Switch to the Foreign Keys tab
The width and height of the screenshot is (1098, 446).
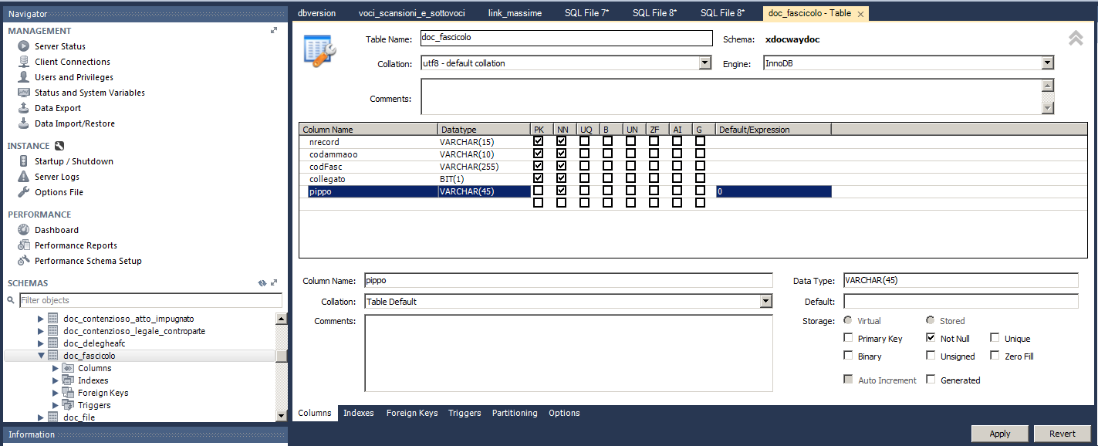coord(411,413)
